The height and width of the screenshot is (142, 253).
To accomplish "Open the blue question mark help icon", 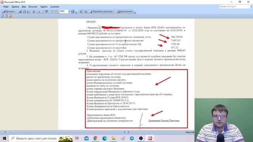I will coord(73,11).
